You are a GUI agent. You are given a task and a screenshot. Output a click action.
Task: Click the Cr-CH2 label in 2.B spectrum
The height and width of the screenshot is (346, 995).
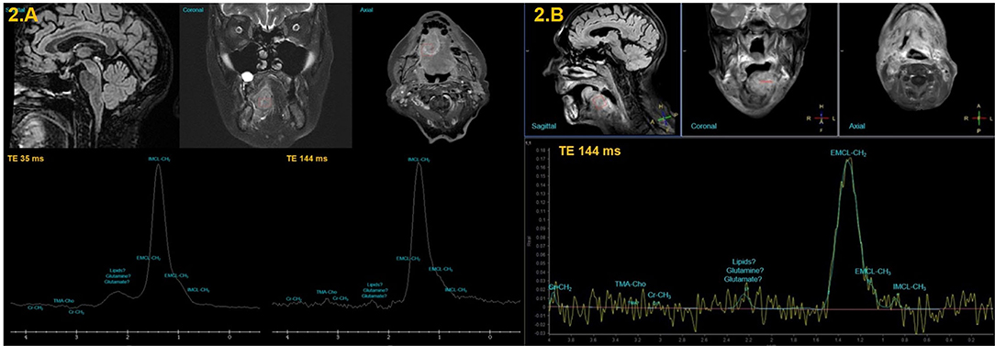560,287
